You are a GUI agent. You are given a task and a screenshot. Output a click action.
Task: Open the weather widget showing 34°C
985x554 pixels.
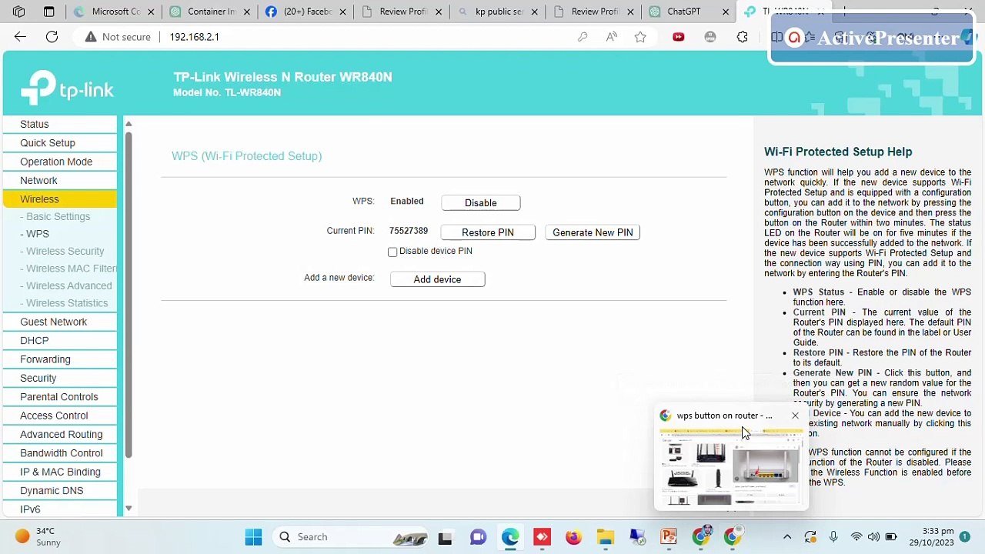tap(38, 536)
